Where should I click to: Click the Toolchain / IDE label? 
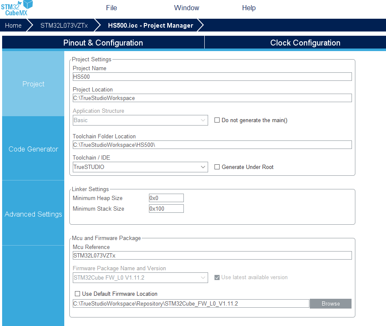pos(91,157)
